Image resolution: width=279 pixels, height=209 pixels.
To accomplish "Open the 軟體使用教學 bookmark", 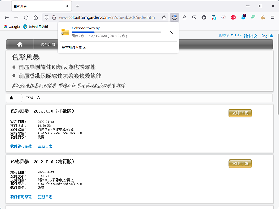I will [x=36, y=27].
